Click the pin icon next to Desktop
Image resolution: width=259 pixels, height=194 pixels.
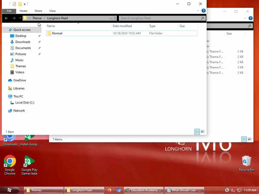[x=39, y=36]
